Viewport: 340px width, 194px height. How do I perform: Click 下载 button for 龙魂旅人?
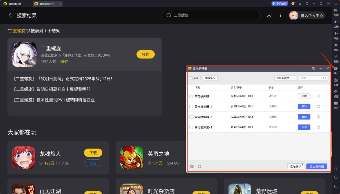click(93, 153)
